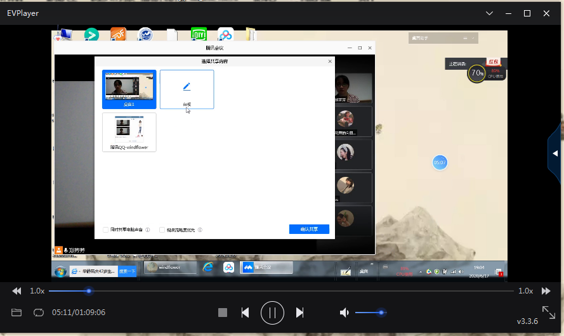
Task: Open the iQIYI desktop icon
Action: [199, 34]
